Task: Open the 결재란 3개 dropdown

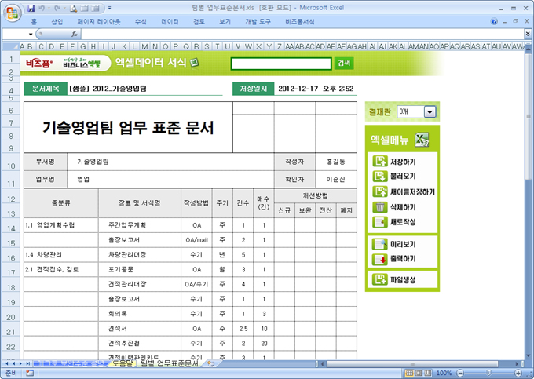Action: coord(430,111)
